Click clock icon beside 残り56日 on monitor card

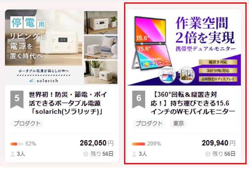coord(208,154)
